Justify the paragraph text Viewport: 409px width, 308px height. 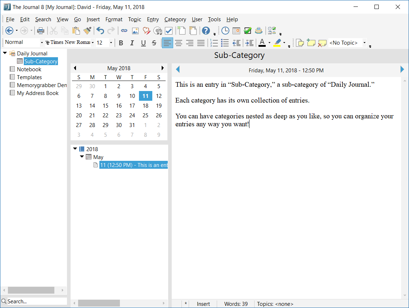[201, 43]
